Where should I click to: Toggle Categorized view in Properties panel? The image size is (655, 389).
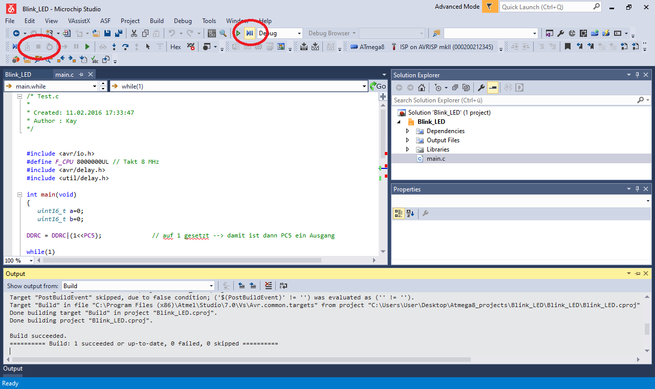tap(398, 213)
